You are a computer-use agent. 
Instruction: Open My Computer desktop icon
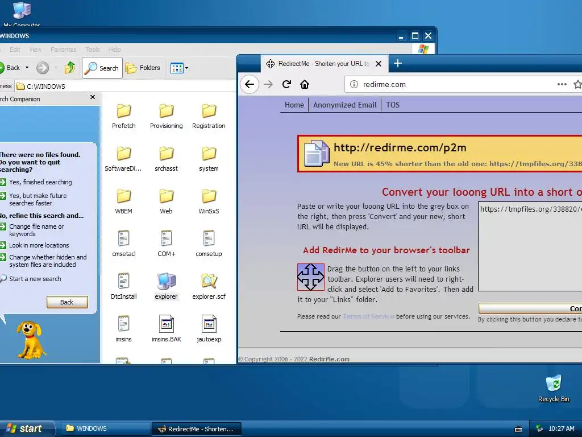tap(22, 14)
